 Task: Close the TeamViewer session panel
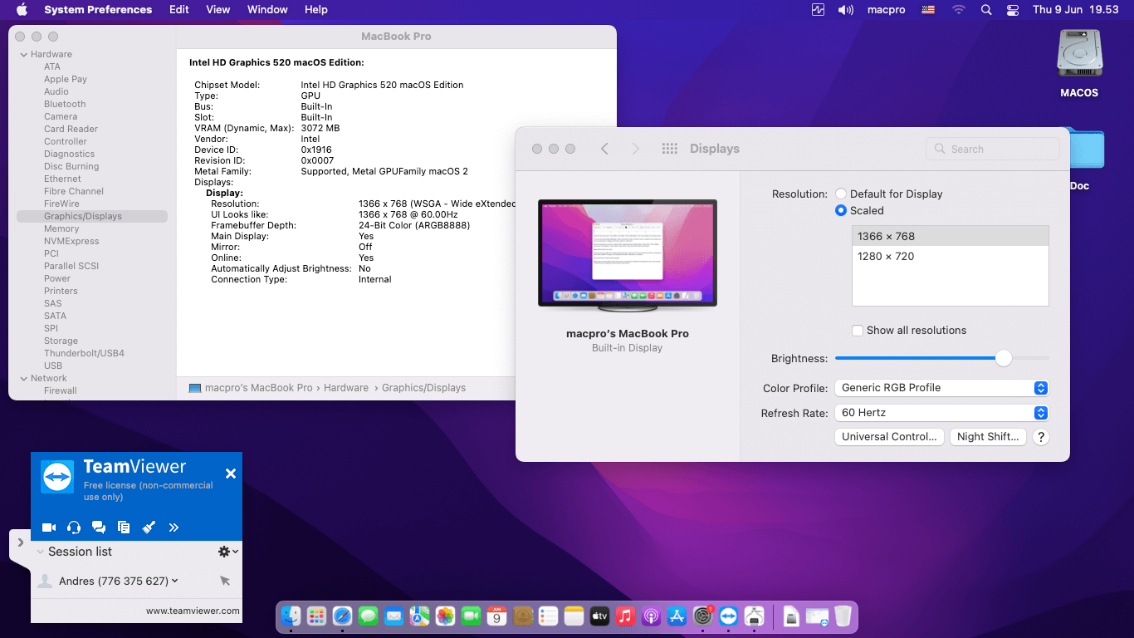(231, 474)
